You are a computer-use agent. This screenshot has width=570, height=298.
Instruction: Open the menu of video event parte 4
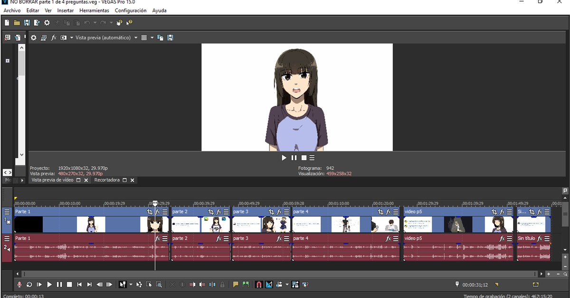point(395,212)
